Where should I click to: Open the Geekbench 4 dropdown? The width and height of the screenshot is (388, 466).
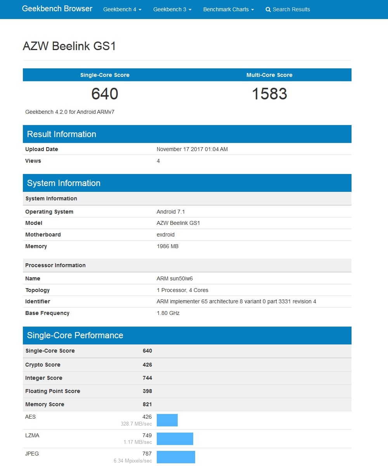click(x=122, y=9)
